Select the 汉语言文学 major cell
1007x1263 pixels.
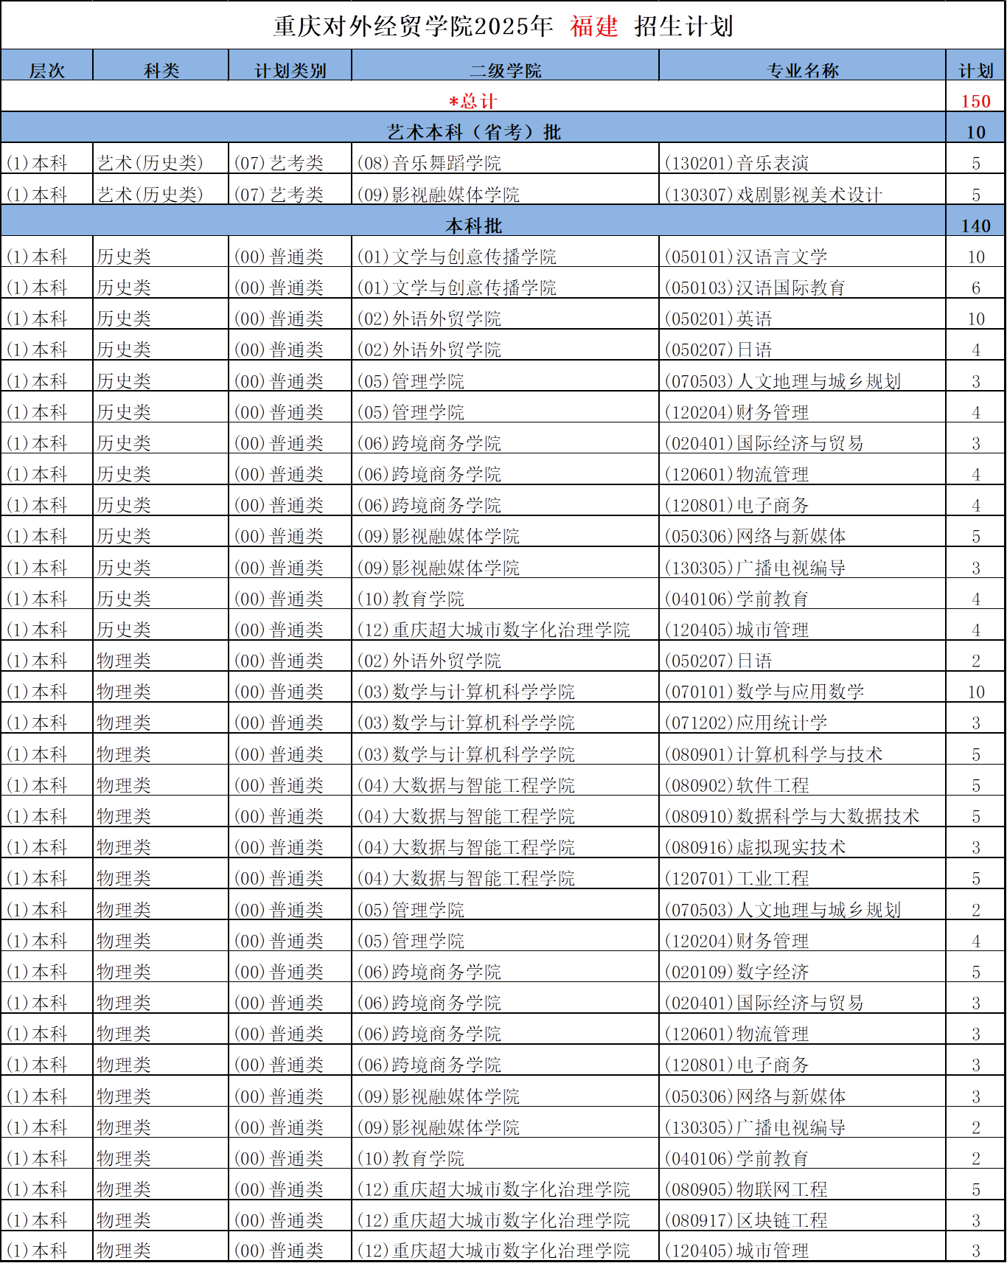[745, 257]
